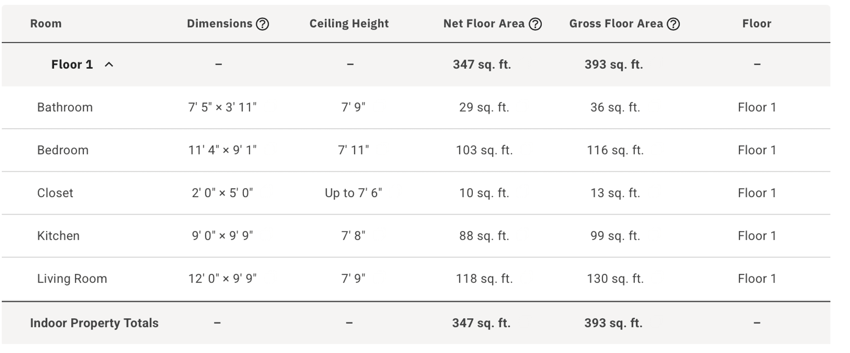Select the Ceiling Height column header
This screenshot has width=850, height=353.
coord(349,24)
